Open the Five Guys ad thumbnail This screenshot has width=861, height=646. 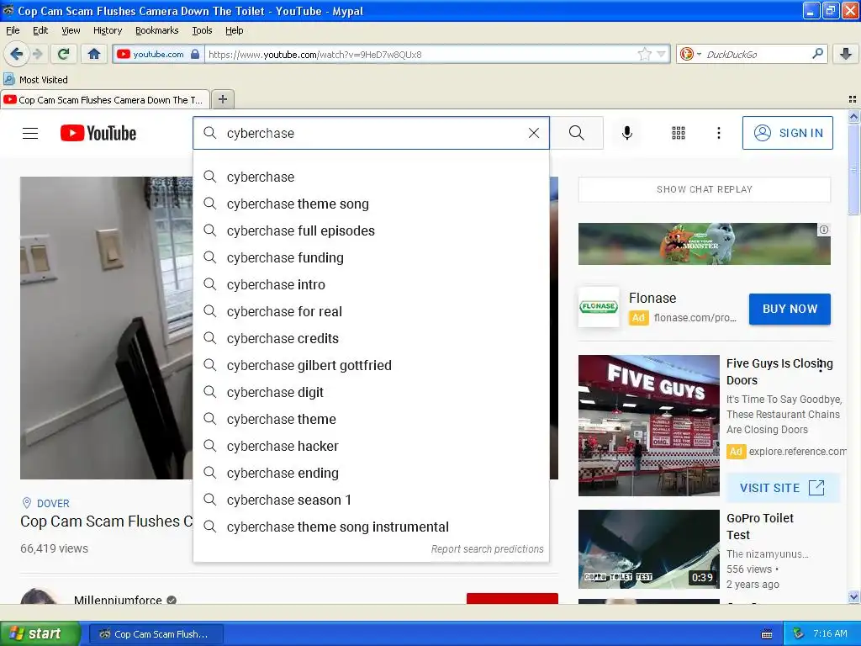(x=648, y=425)
